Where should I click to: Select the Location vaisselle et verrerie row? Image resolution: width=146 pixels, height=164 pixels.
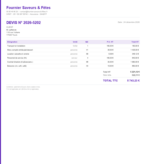(73, 54)
